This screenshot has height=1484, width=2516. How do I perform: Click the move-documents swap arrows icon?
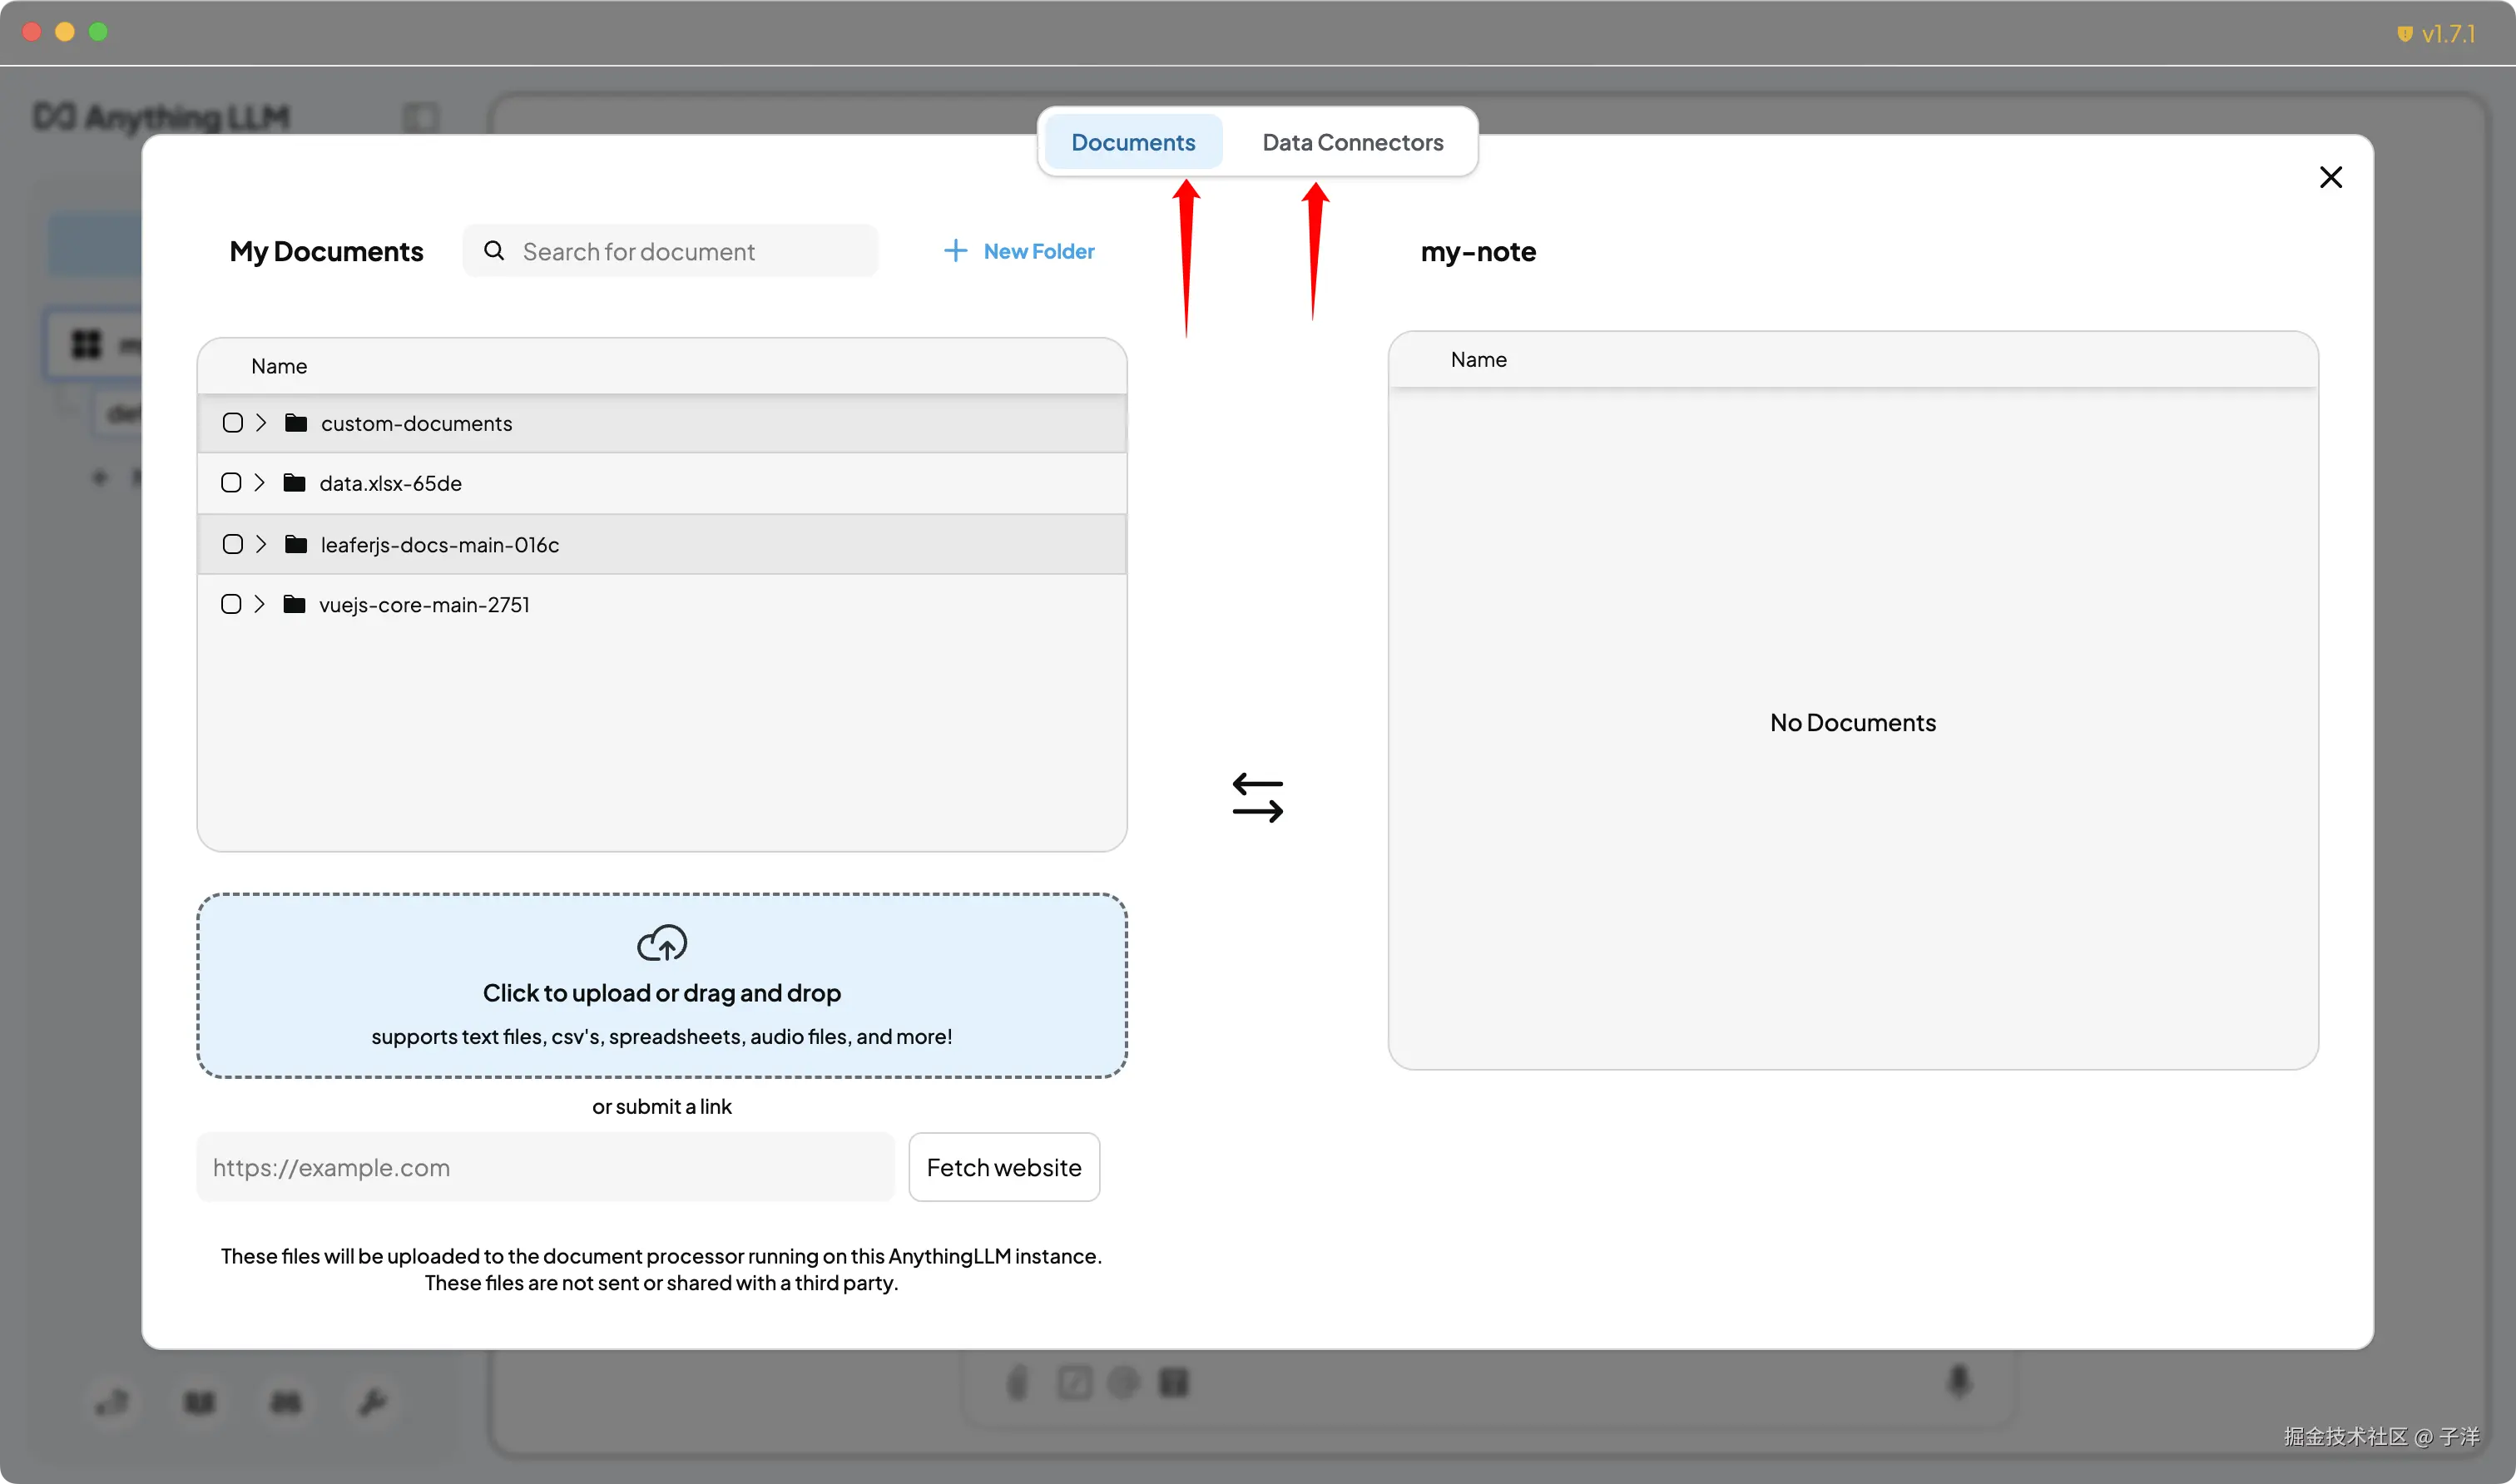click(1257, 797)
